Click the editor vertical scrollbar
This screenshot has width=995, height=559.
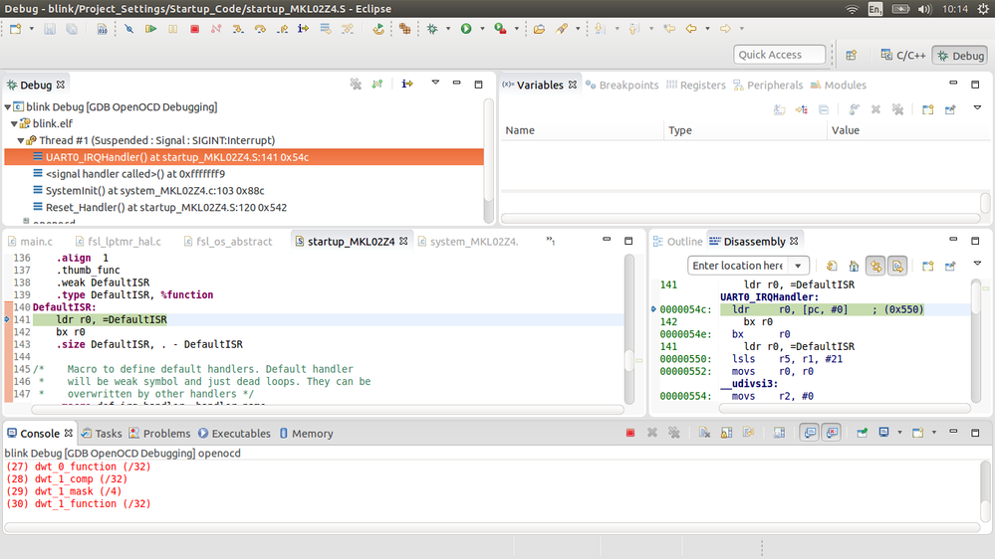[x=628, y=362]
